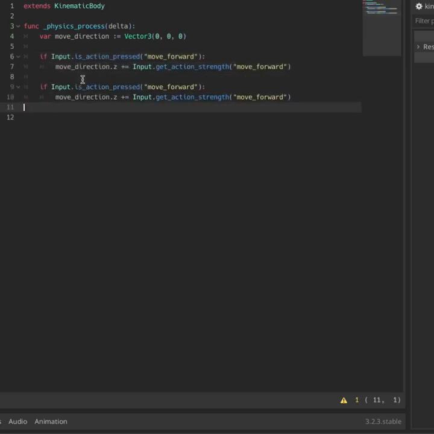Viewport: 434px width, 434px height.
Task: Expand the Resource section in inspector
Action: coord(418,47)
